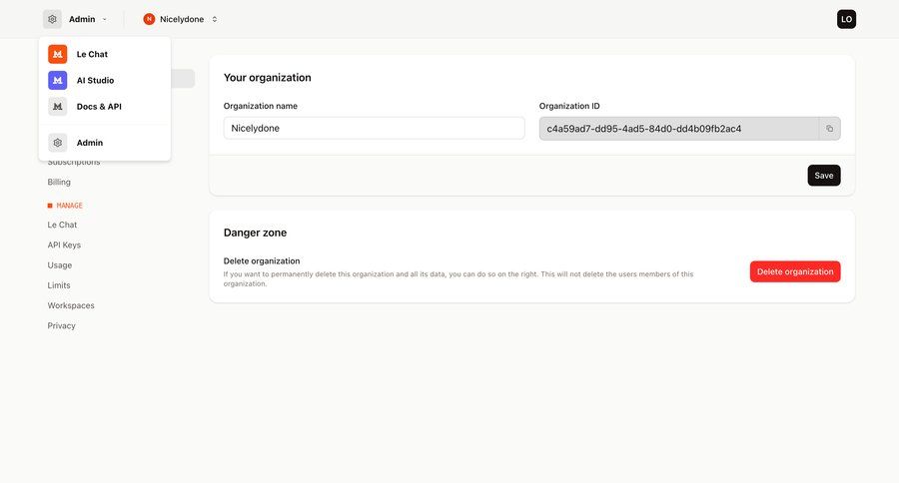Image resolution: width=899 pixels, height=483 pixels.
Task: Click the orange Le Chat app icon
Action: click(57, 54)
